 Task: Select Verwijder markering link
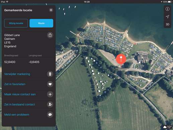click(17, 74)
